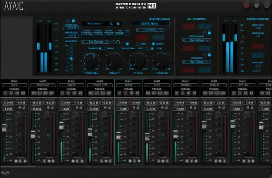Toggle lock above Group Channels dropdown
This screenshot has height=178, width=272.
pos(210,33)
